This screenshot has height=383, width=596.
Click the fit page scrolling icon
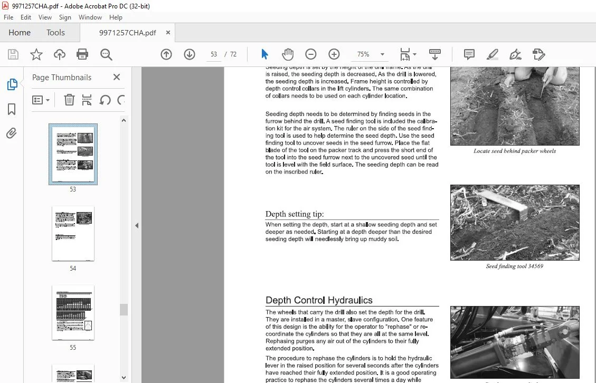405,54
